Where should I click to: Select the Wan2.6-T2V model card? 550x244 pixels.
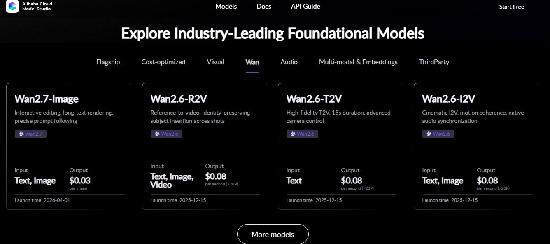pyautogui.click(x=340, y=146)
